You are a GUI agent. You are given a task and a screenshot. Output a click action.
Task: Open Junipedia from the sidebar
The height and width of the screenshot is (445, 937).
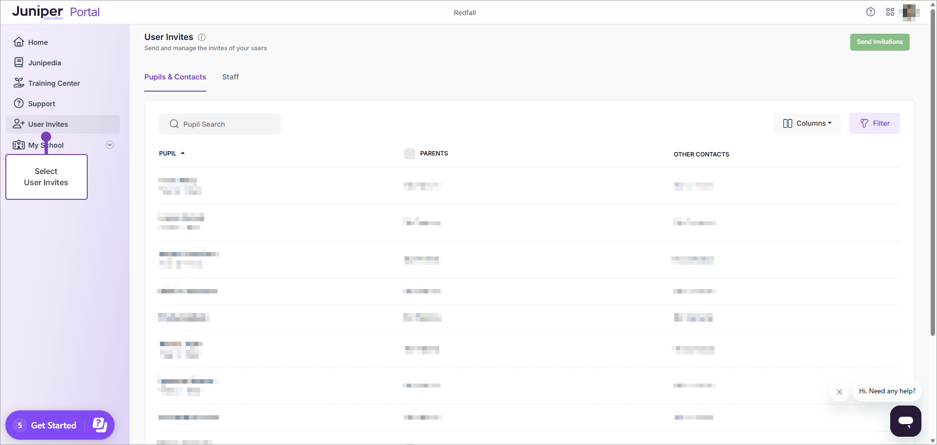coord(44,62)
